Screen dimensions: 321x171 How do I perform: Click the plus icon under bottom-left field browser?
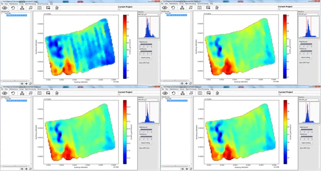click(26, 169)
